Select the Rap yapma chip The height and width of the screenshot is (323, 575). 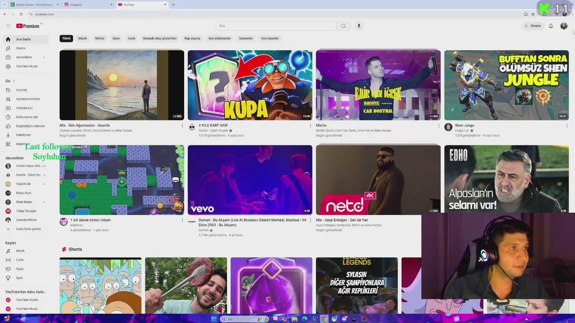tap(192, 39)
